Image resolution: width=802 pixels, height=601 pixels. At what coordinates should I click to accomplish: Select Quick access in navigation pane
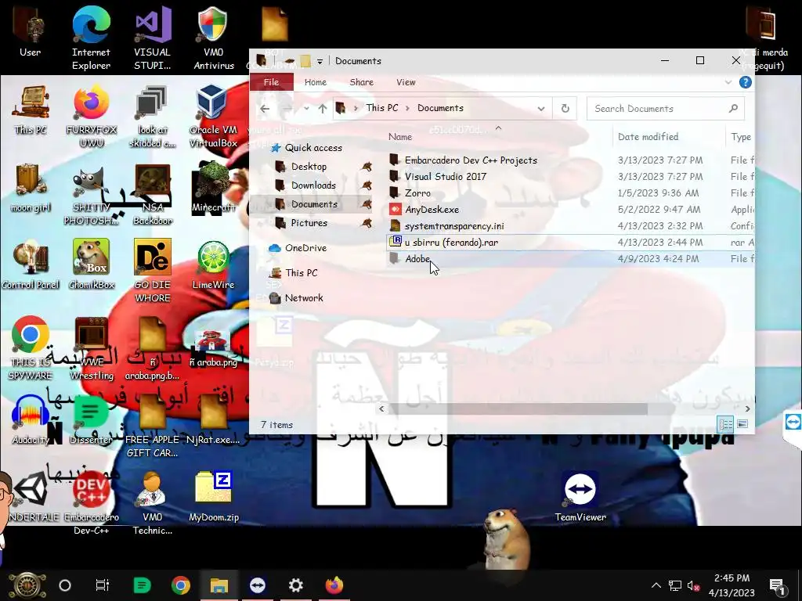point(313,148)
